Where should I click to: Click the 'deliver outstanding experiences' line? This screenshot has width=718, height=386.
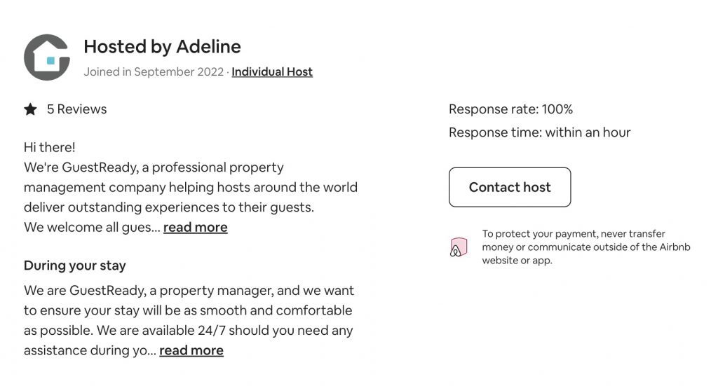[x=169, y=207]
